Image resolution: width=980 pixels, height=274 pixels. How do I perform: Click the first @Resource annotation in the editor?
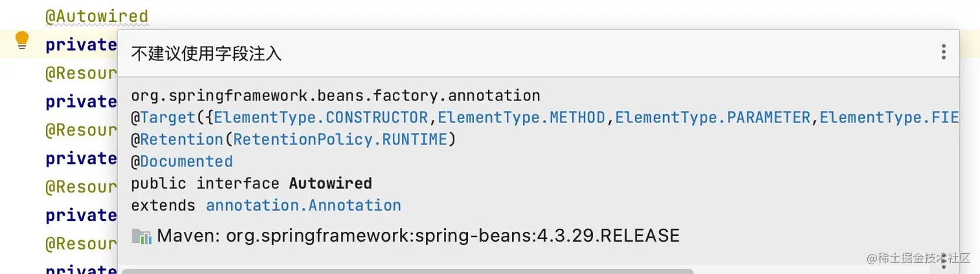click(x=81, y=73)
